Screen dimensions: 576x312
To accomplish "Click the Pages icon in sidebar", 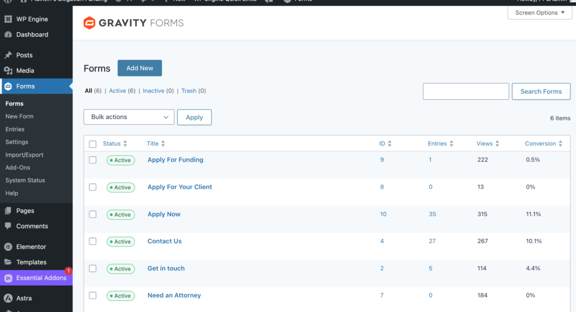I will tap(8, 211).
